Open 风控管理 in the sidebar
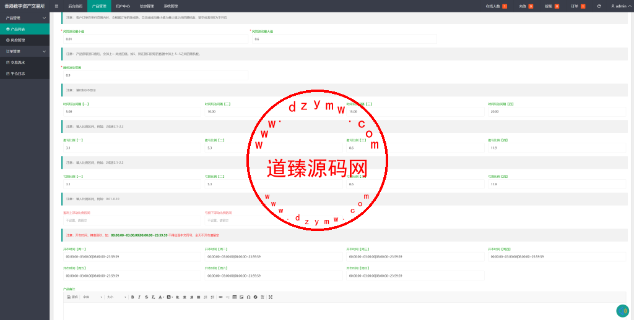The image size is (634, 320). pos(25,40)
